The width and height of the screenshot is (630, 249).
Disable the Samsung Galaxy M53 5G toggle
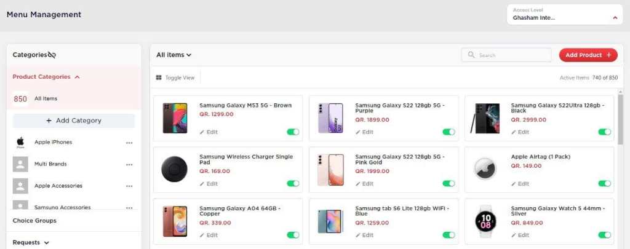point(293,132)
